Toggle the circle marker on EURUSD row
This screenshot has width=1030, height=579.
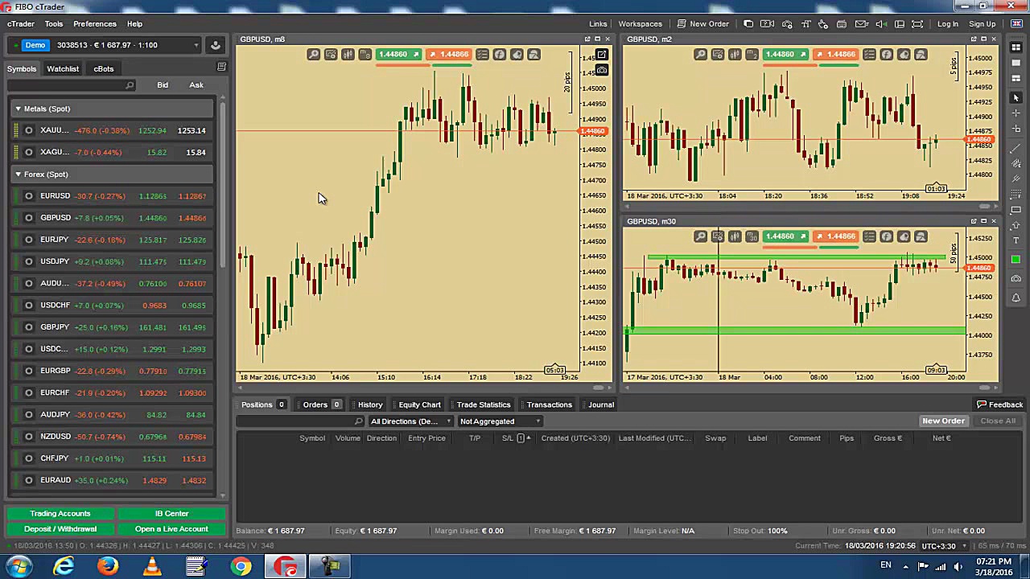click(29, 196)
